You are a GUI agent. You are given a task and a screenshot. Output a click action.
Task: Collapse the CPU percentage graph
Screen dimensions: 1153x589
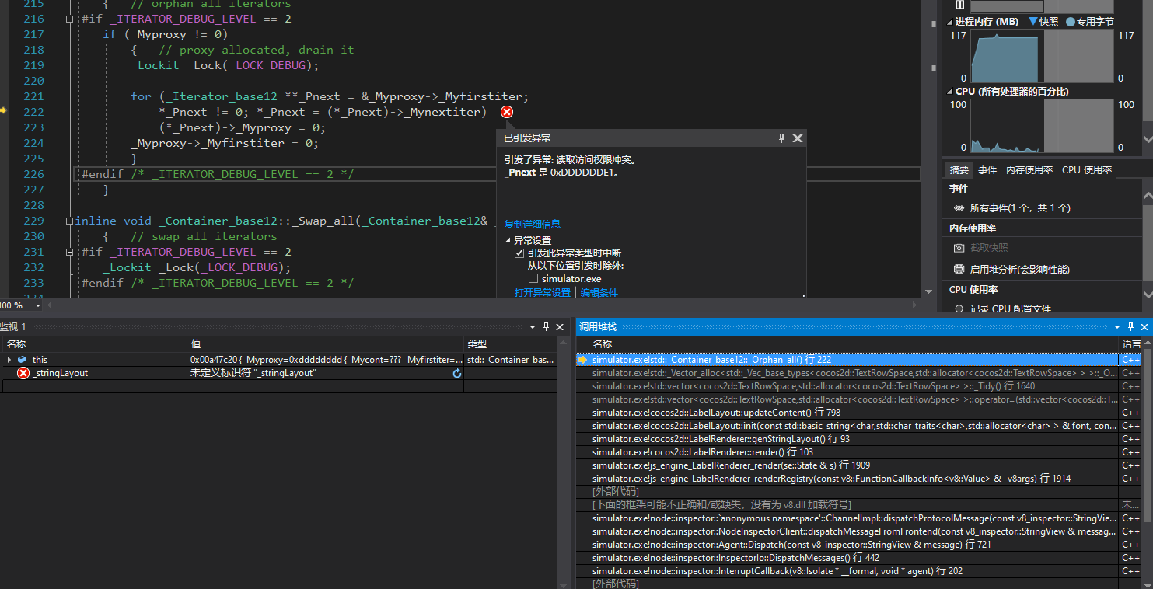[x=950, y=92]
